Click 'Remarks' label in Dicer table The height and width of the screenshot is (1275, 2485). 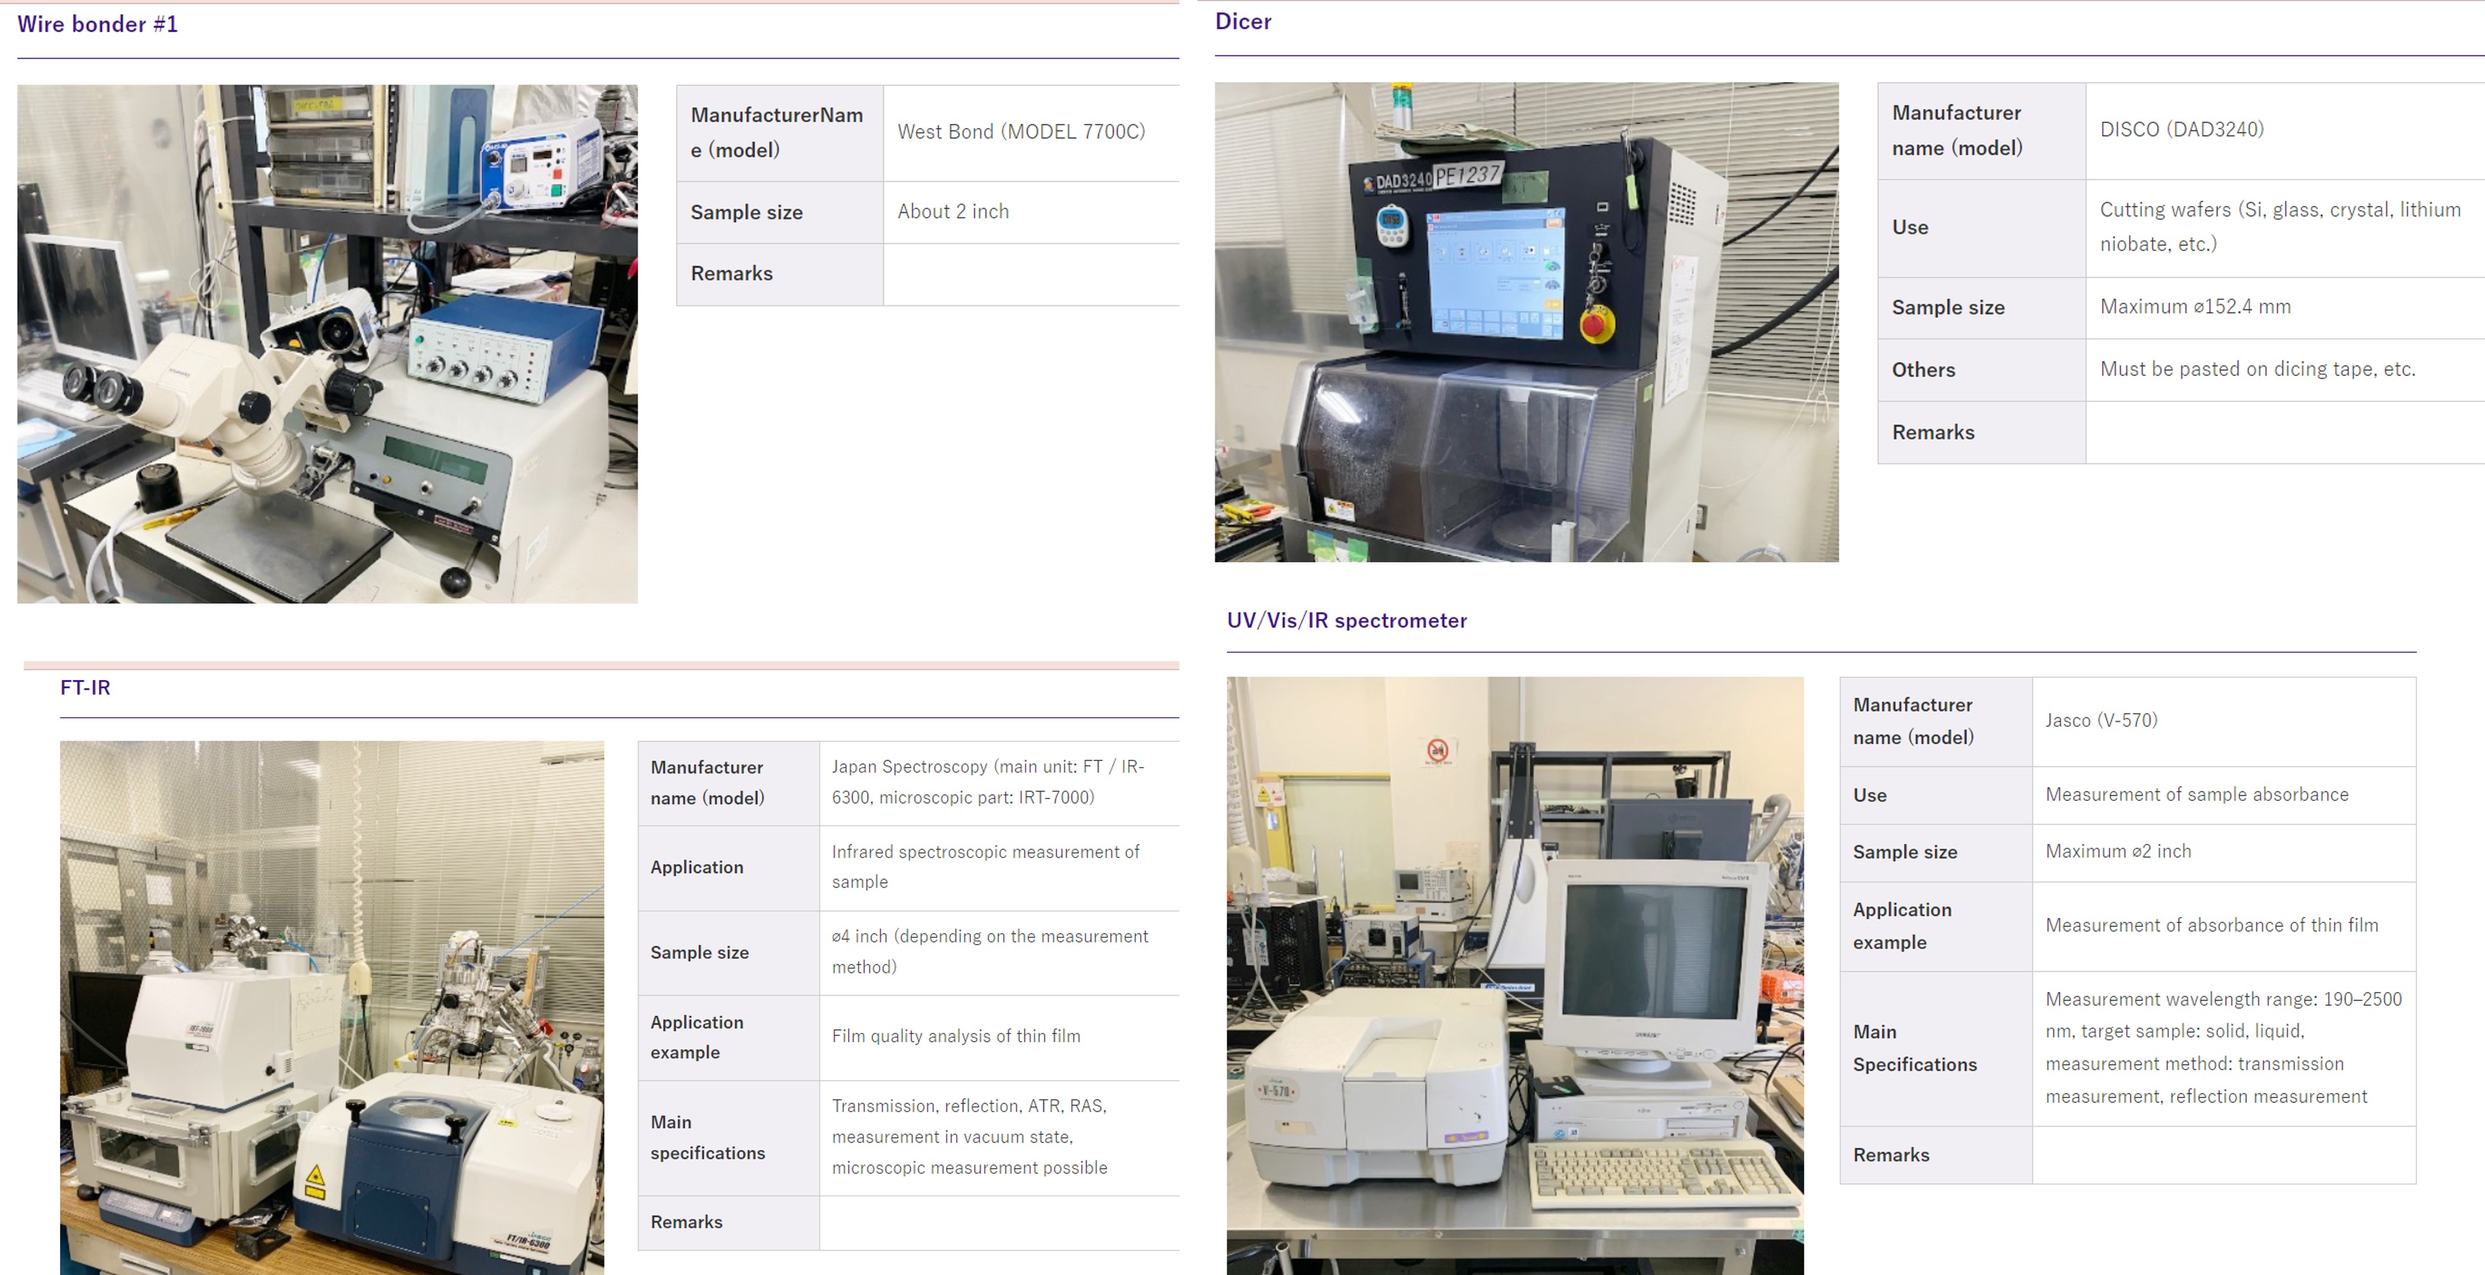pyautogui.click(x=1982, y=432)
